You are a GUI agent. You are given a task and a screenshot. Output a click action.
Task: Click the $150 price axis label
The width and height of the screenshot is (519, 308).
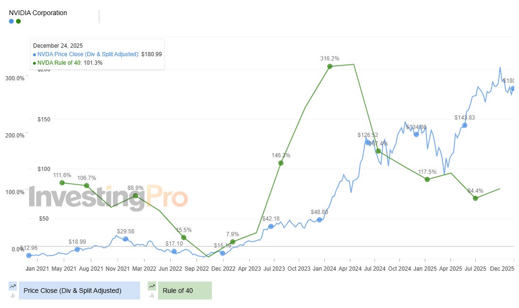[44, 120]
